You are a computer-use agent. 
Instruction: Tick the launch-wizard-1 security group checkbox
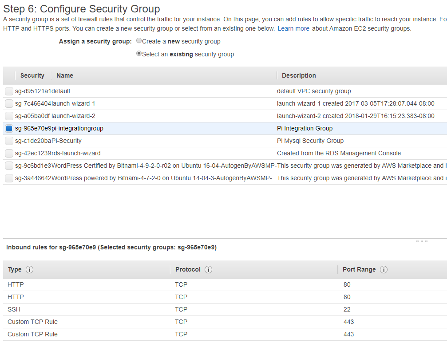point(9,103)
